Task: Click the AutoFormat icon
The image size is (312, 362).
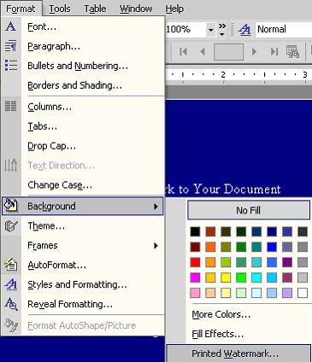Action: coord(11,265)
